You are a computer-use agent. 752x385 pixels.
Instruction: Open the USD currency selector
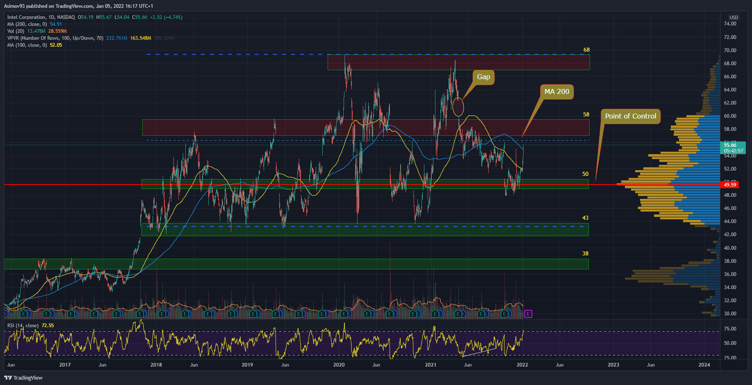pos(734,18)
